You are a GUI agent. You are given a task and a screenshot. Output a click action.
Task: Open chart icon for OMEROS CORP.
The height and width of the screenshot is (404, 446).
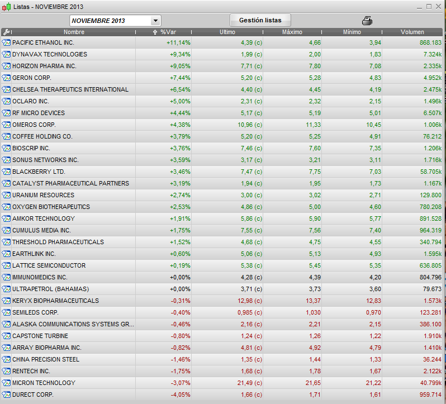[x=6, y=125]
